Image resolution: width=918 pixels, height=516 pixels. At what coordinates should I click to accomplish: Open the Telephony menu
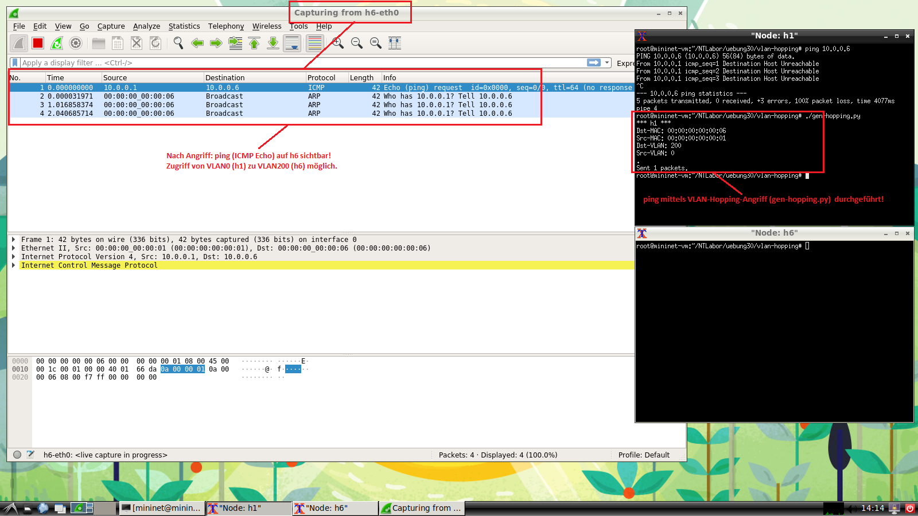(x=225, y=26)
